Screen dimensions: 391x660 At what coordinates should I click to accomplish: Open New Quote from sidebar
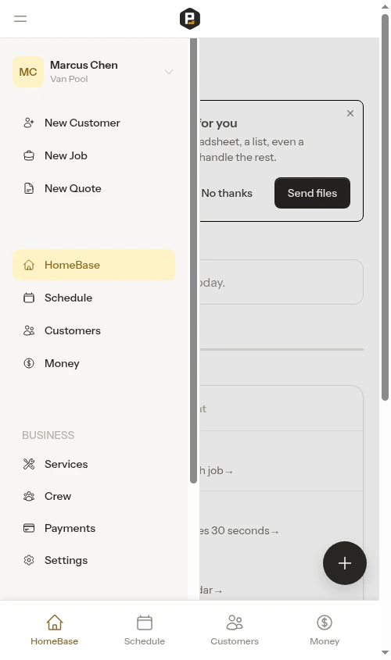click(x=94, y=188)
